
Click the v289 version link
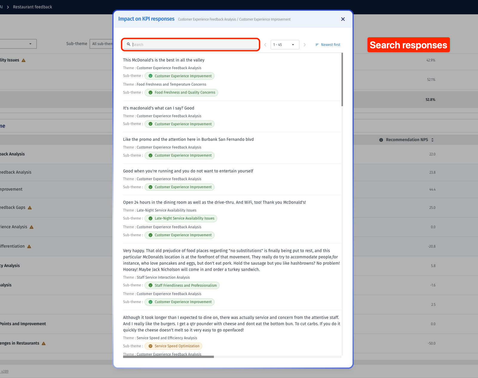(x=4, y=371)
